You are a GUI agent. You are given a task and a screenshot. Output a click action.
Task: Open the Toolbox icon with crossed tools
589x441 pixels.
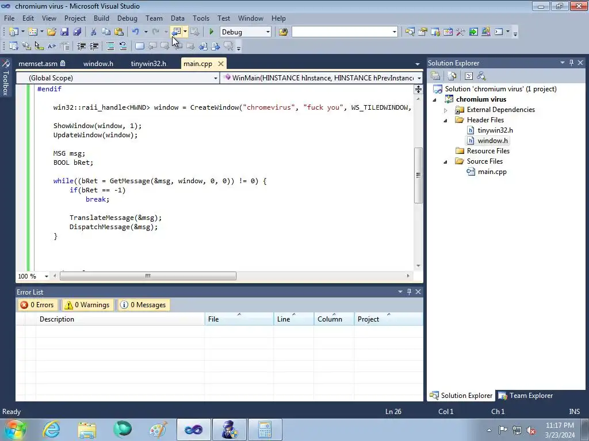[461, 32]
